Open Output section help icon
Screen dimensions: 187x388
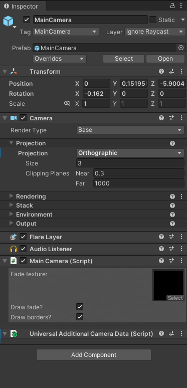click(x=172, y=224)
